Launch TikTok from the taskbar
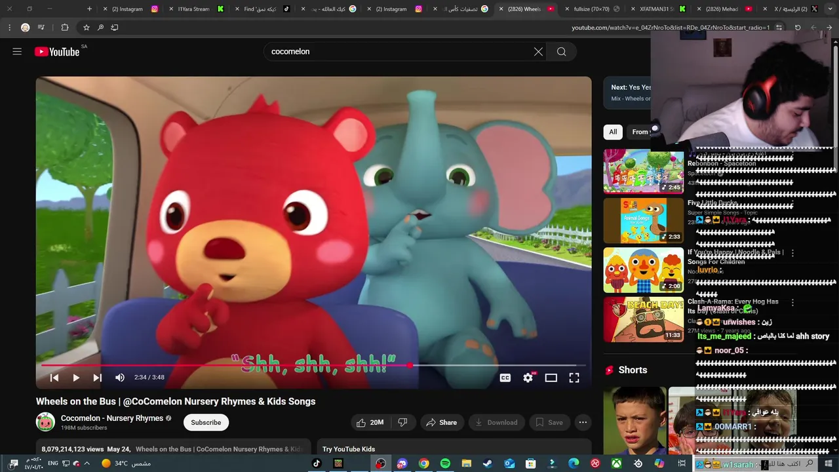839x472 pixels. pos(317,463)
